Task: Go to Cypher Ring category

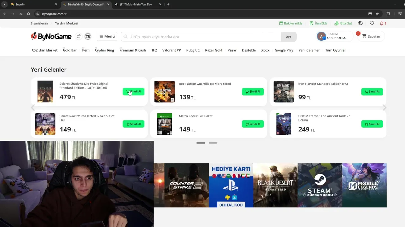Action: pos(104,50)
